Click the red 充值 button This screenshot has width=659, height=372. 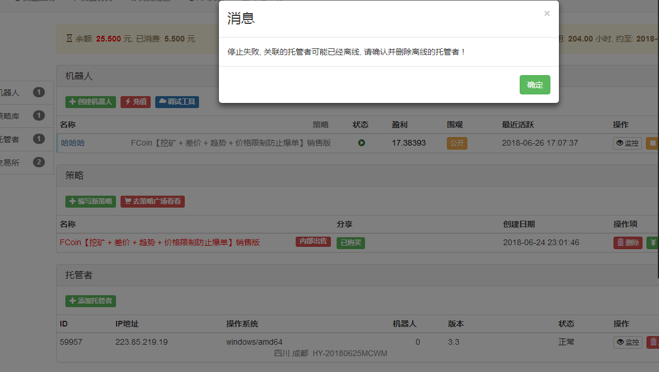coord(135,102)
